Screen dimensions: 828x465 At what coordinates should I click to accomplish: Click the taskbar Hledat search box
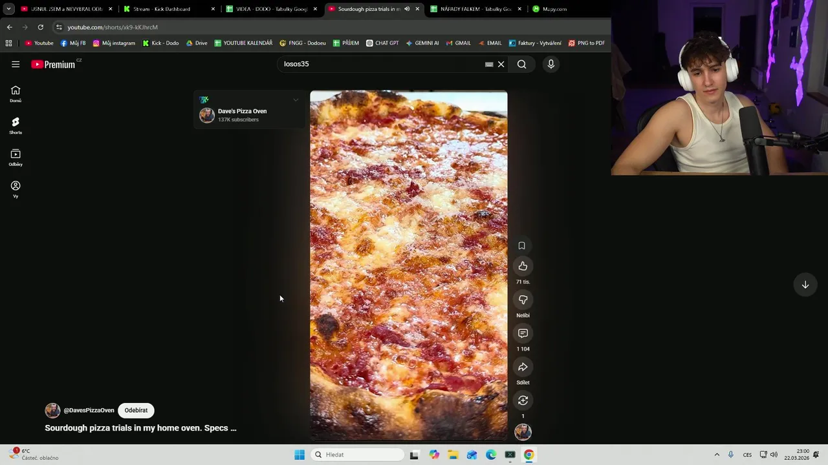tap(358, 455)
